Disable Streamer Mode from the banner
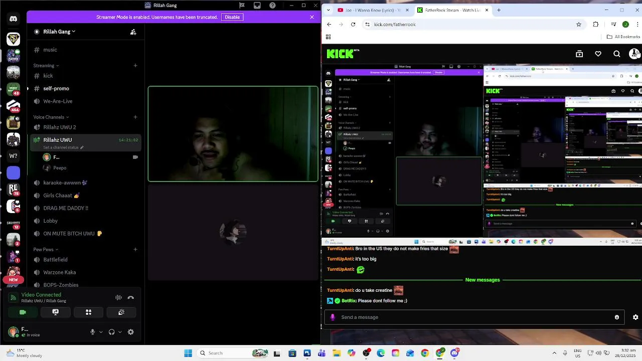The image size is (642, 361). pos(232,17)
